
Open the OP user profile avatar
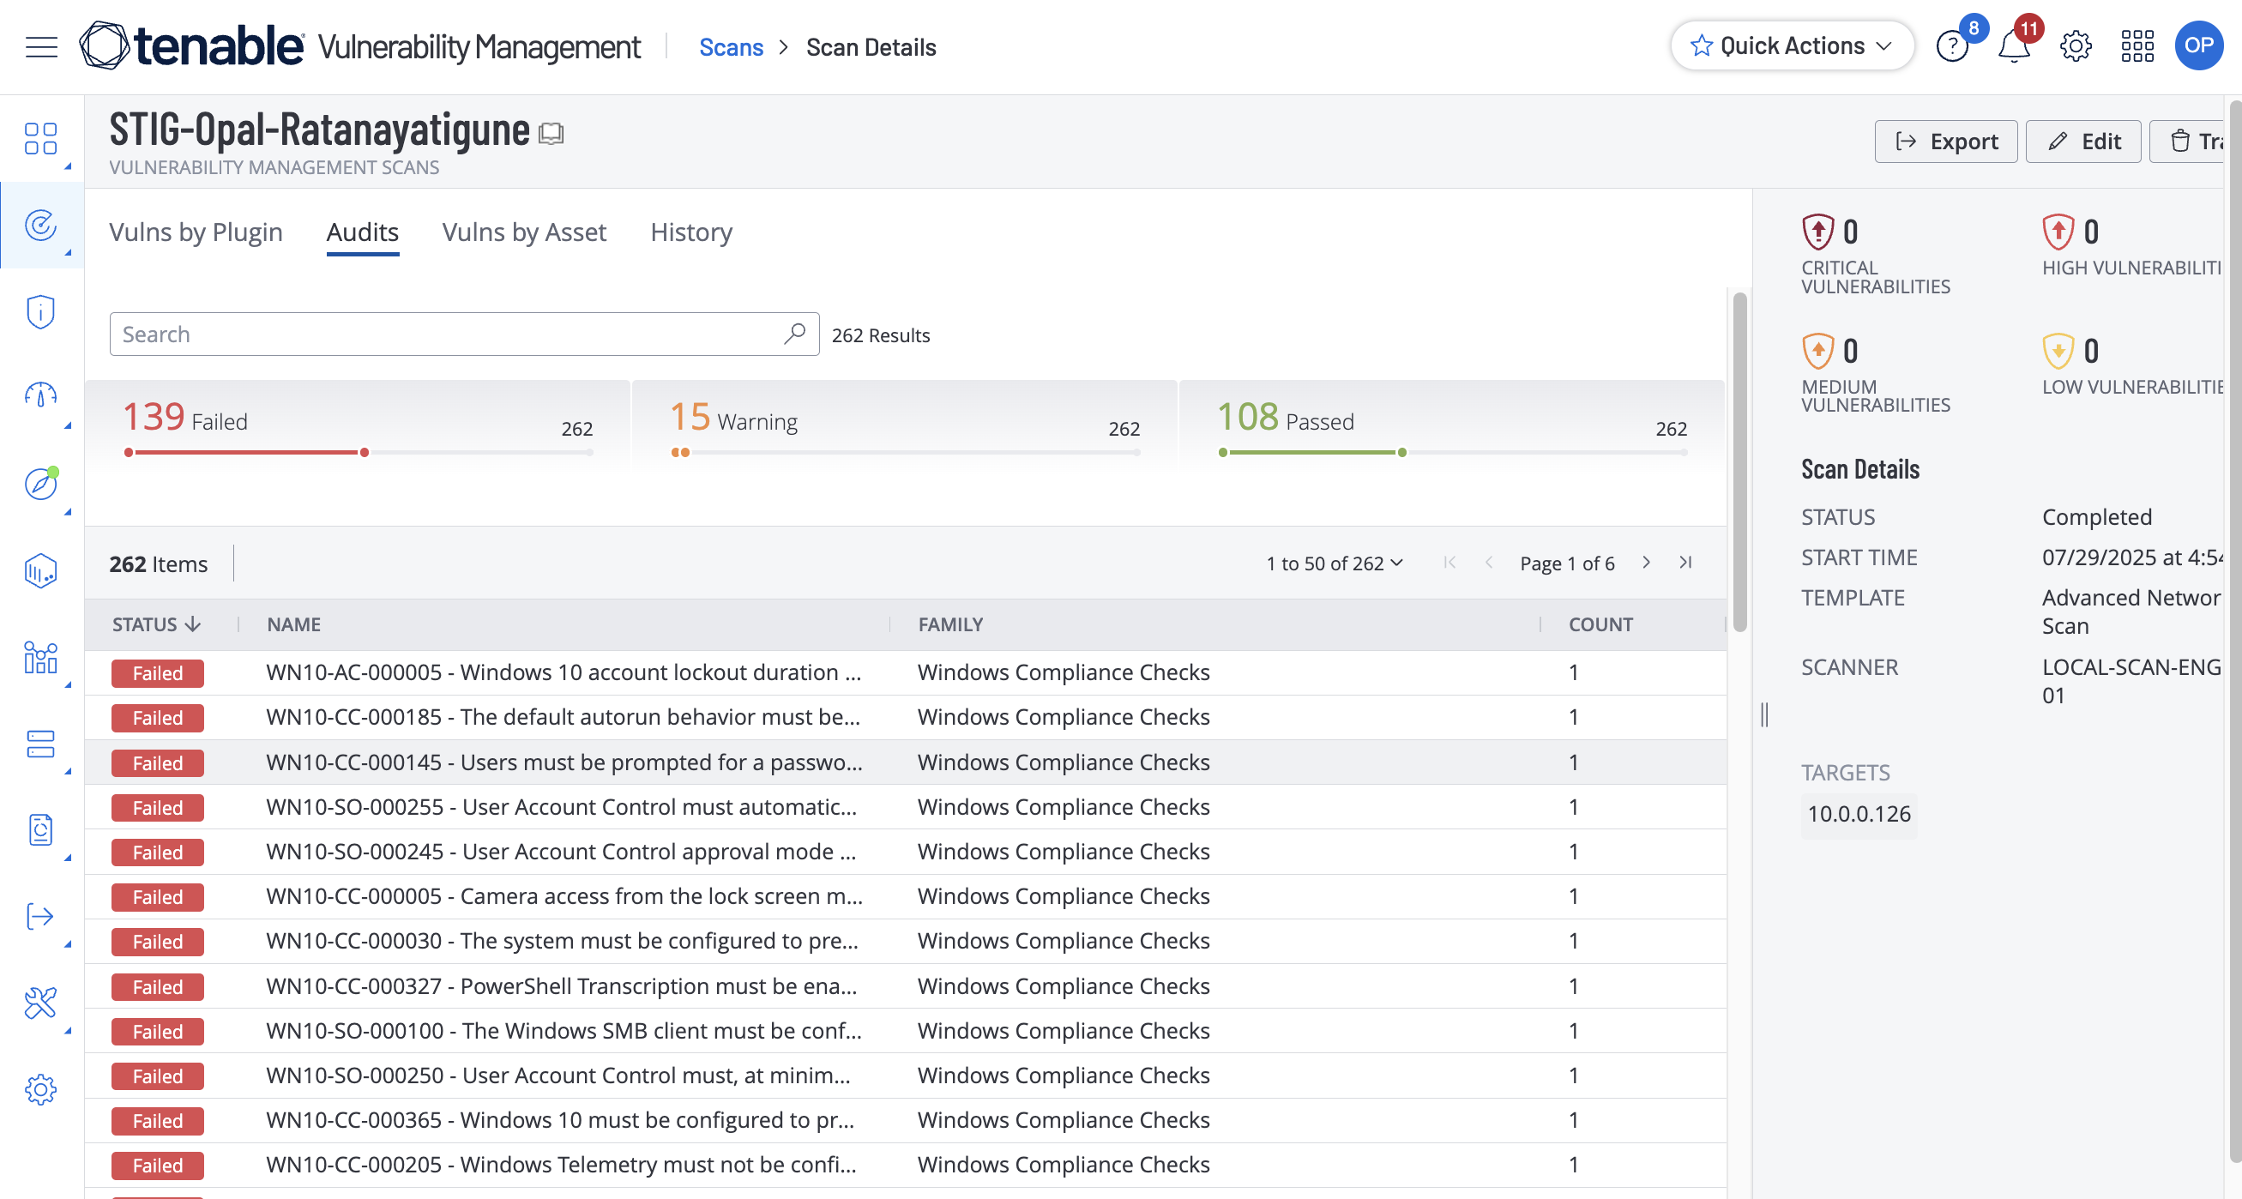(x=2198, y=46)
